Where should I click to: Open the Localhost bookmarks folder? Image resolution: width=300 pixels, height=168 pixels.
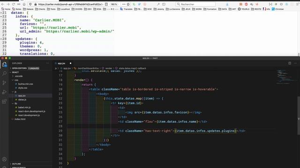(x=64, y=9)
